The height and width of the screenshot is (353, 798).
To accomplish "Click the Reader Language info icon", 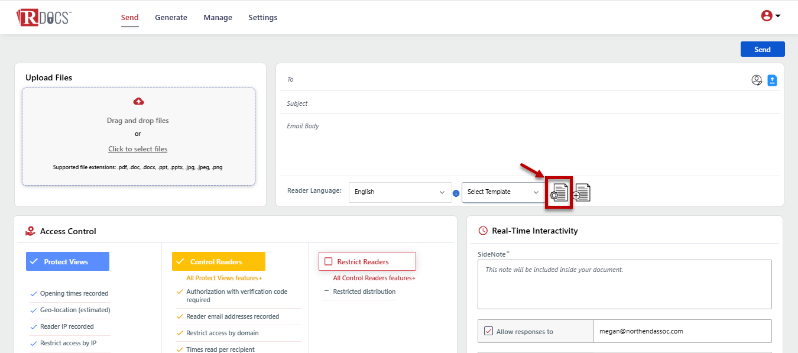I will [x=456, y=193].
